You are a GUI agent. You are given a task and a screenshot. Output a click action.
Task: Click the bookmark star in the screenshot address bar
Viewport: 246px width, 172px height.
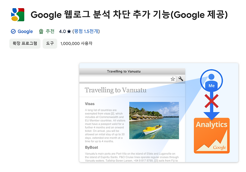[x=173, y=79]
